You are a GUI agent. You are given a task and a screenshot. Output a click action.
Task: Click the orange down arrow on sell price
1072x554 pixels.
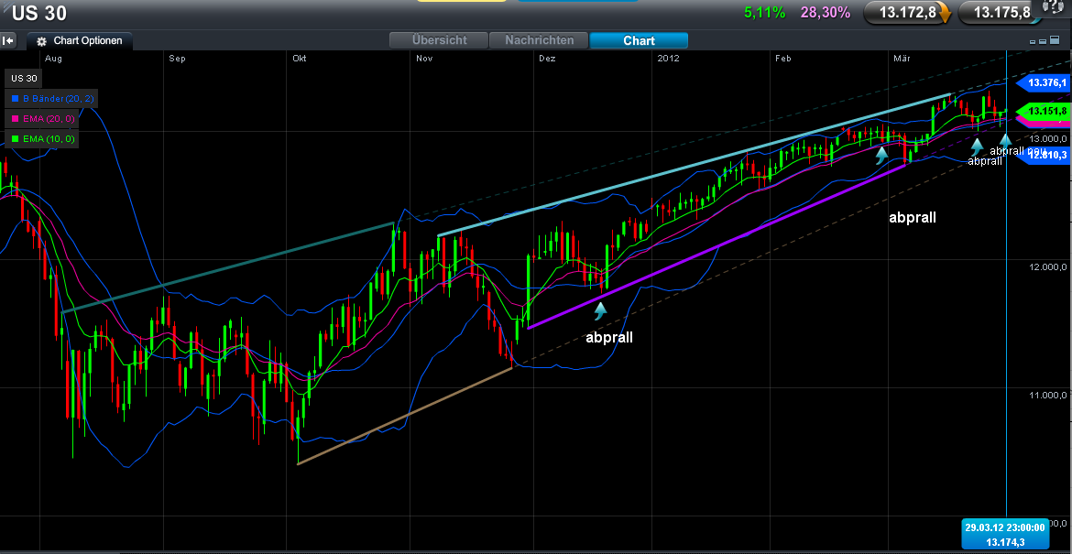coord(945,12)
